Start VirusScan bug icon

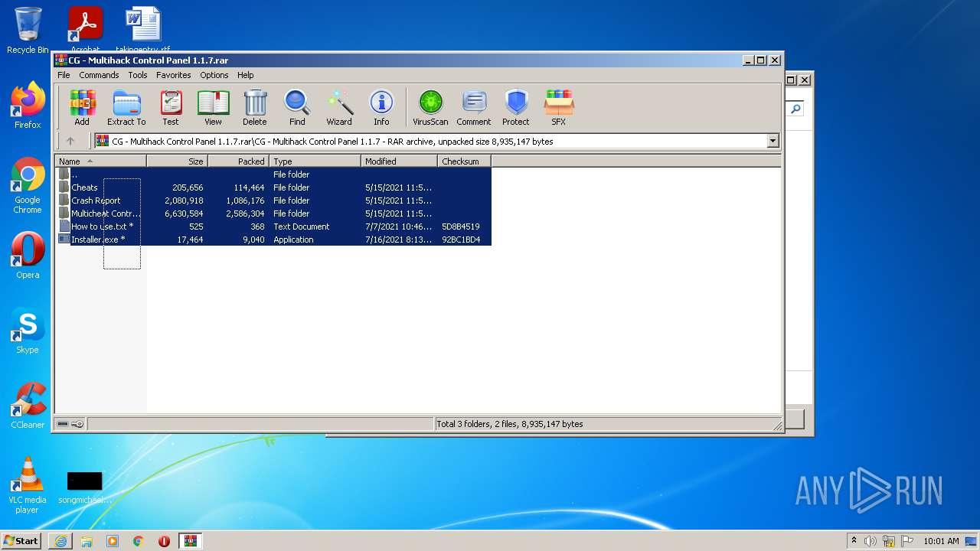(430, 108)
